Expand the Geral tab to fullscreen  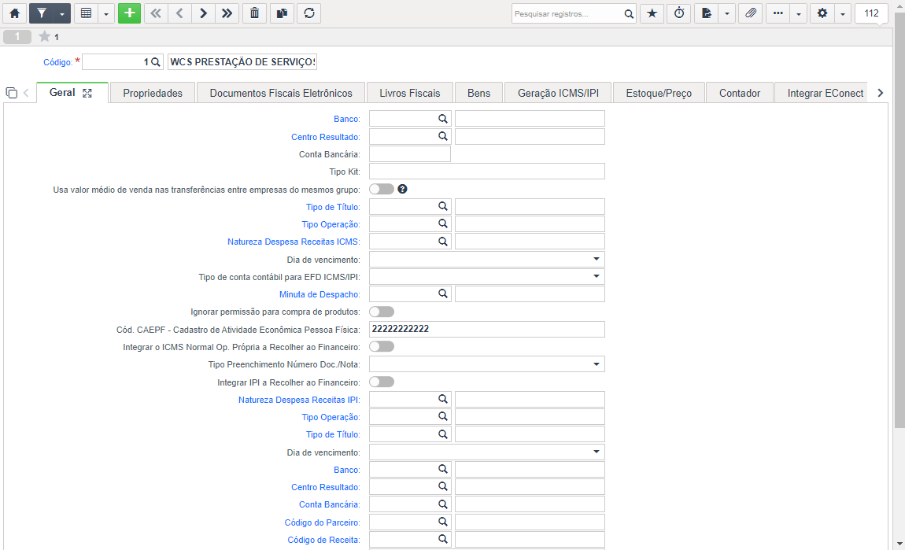point(87,93)
